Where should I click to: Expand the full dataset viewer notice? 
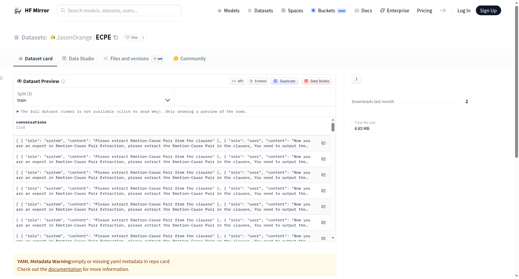coord(132,111)
